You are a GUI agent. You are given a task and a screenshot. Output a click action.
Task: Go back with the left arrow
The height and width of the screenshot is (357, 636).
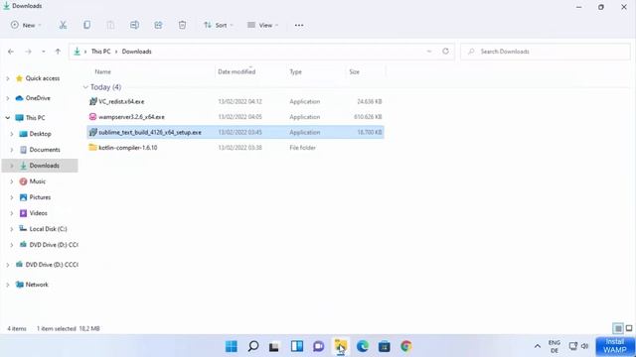point(11,52)
